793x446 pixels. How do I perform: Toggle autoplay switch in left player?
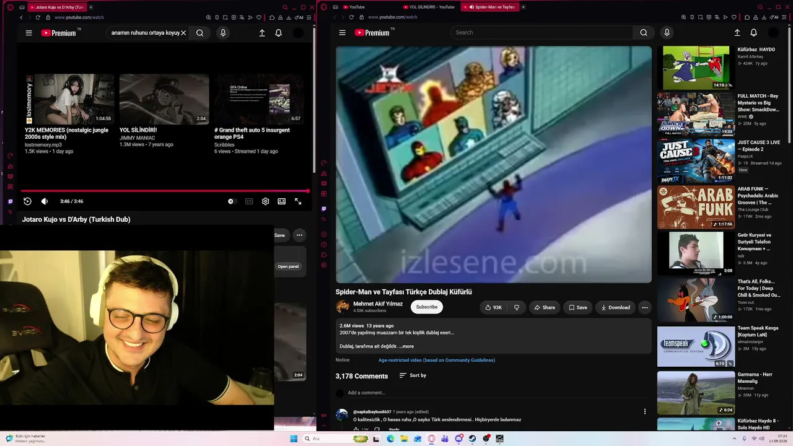231,201
